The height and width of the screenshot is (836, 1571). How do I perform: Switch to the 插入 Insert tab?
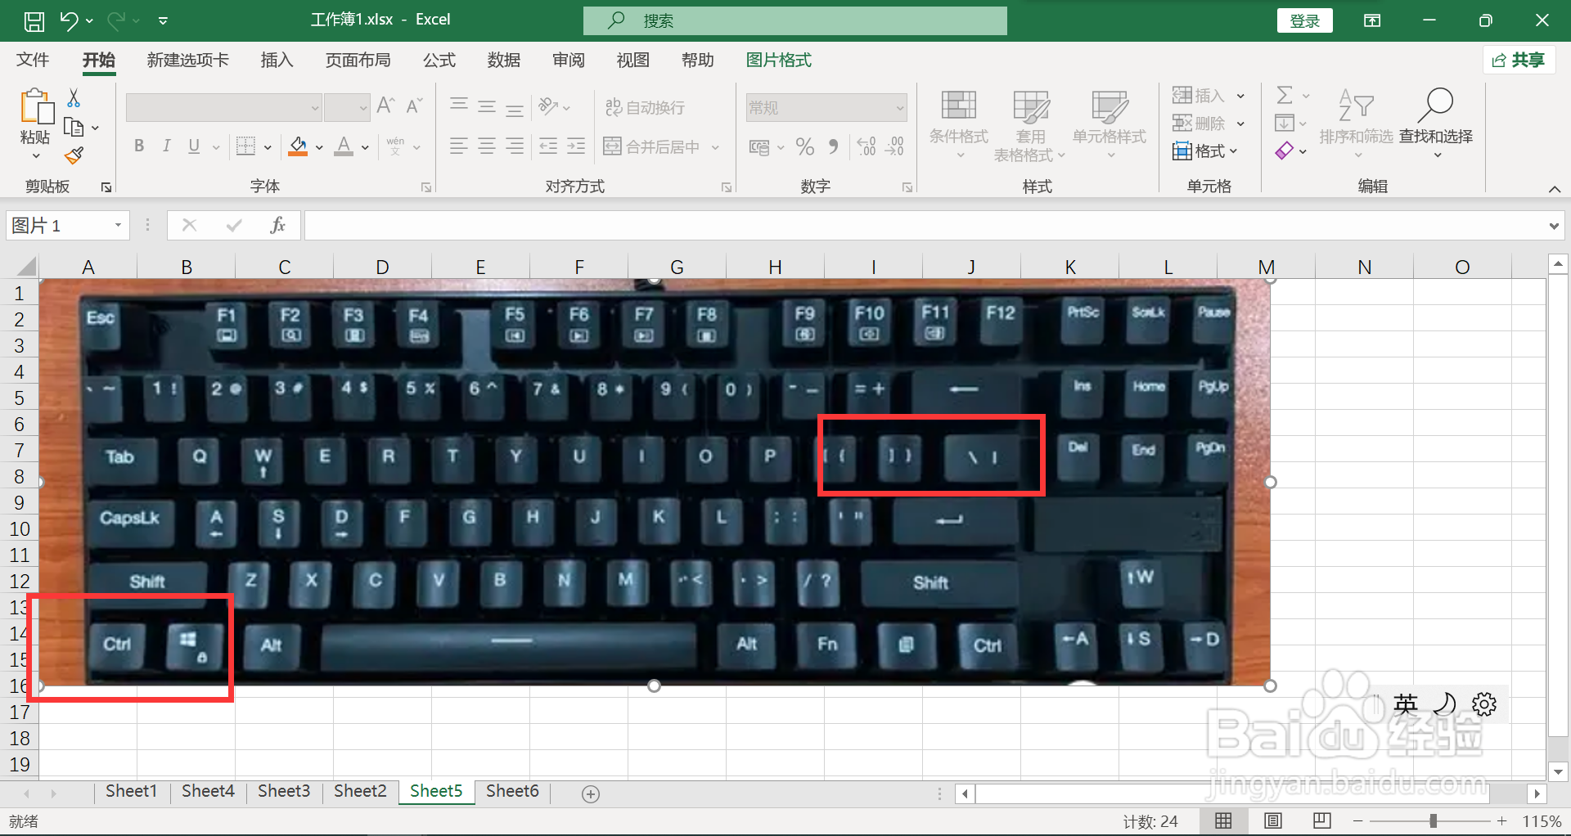click(277, 60)
